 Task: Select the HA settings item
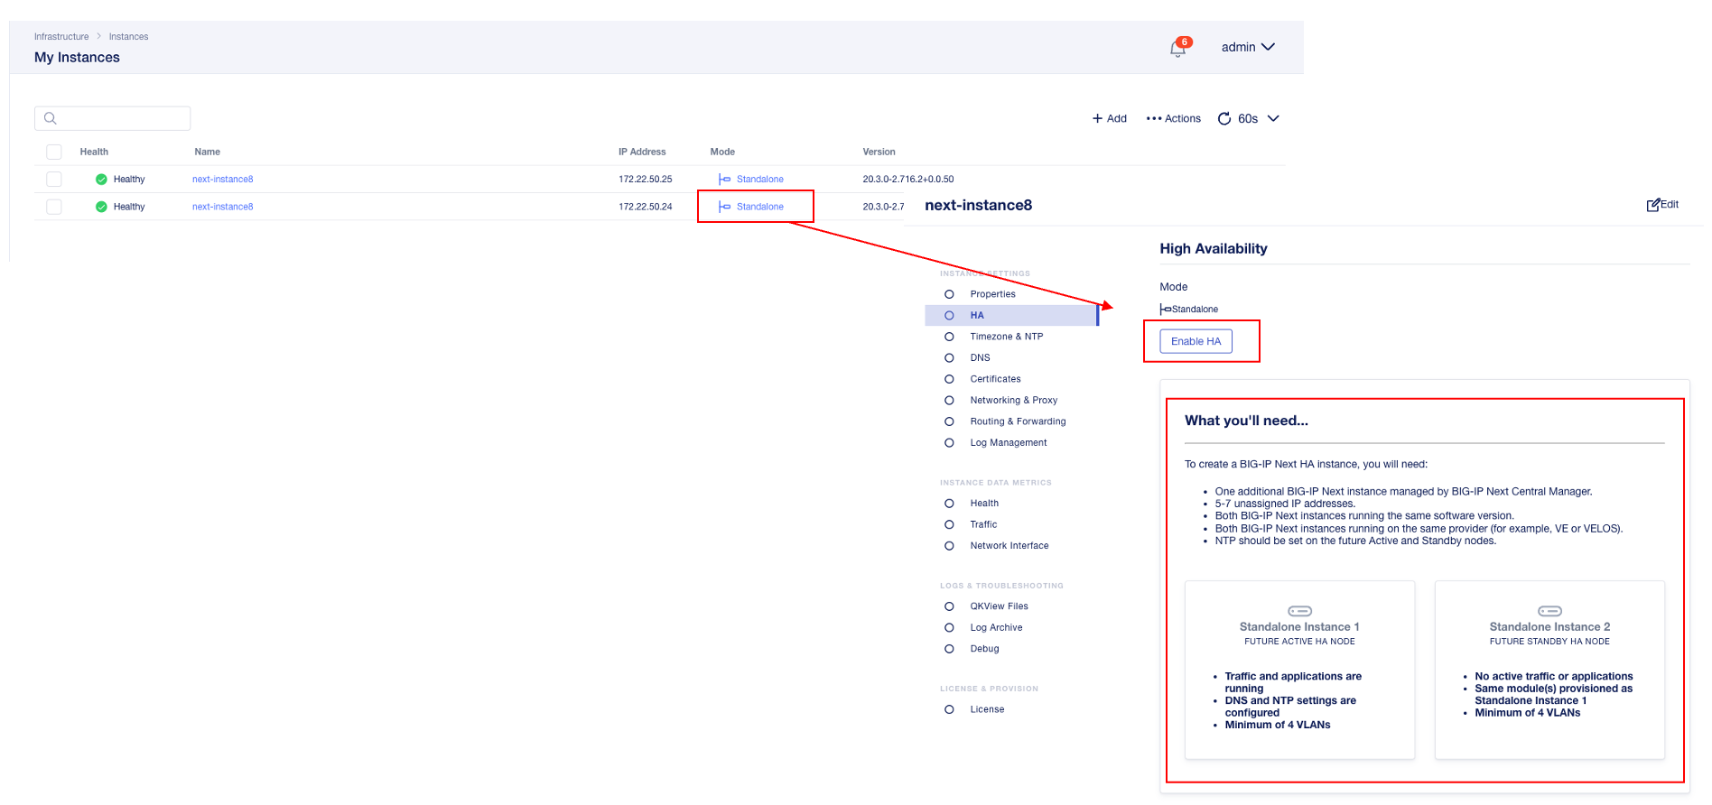click(x=1011, y=316)
